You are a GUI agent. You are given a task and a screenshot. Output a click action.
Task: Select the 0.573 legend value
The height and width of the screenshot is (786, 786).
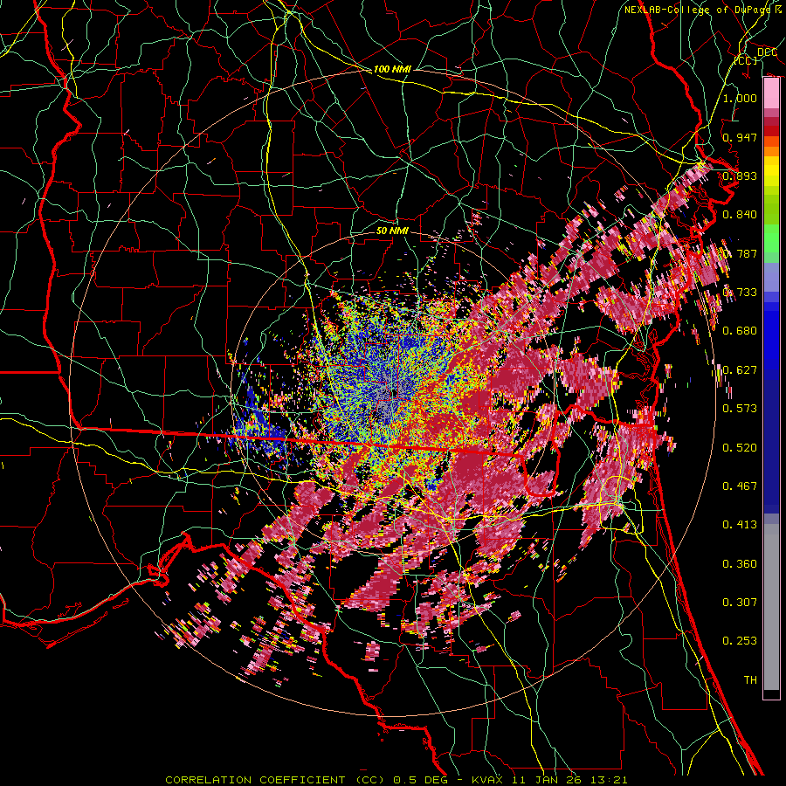tap(740, 409)
